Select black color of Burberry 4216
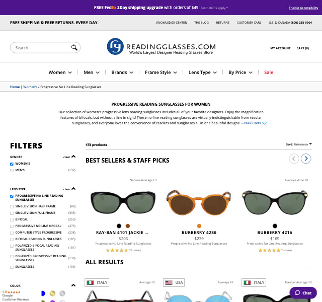Image resolution: width=322 pixels, height=302 pixels. tap(275, 226)
